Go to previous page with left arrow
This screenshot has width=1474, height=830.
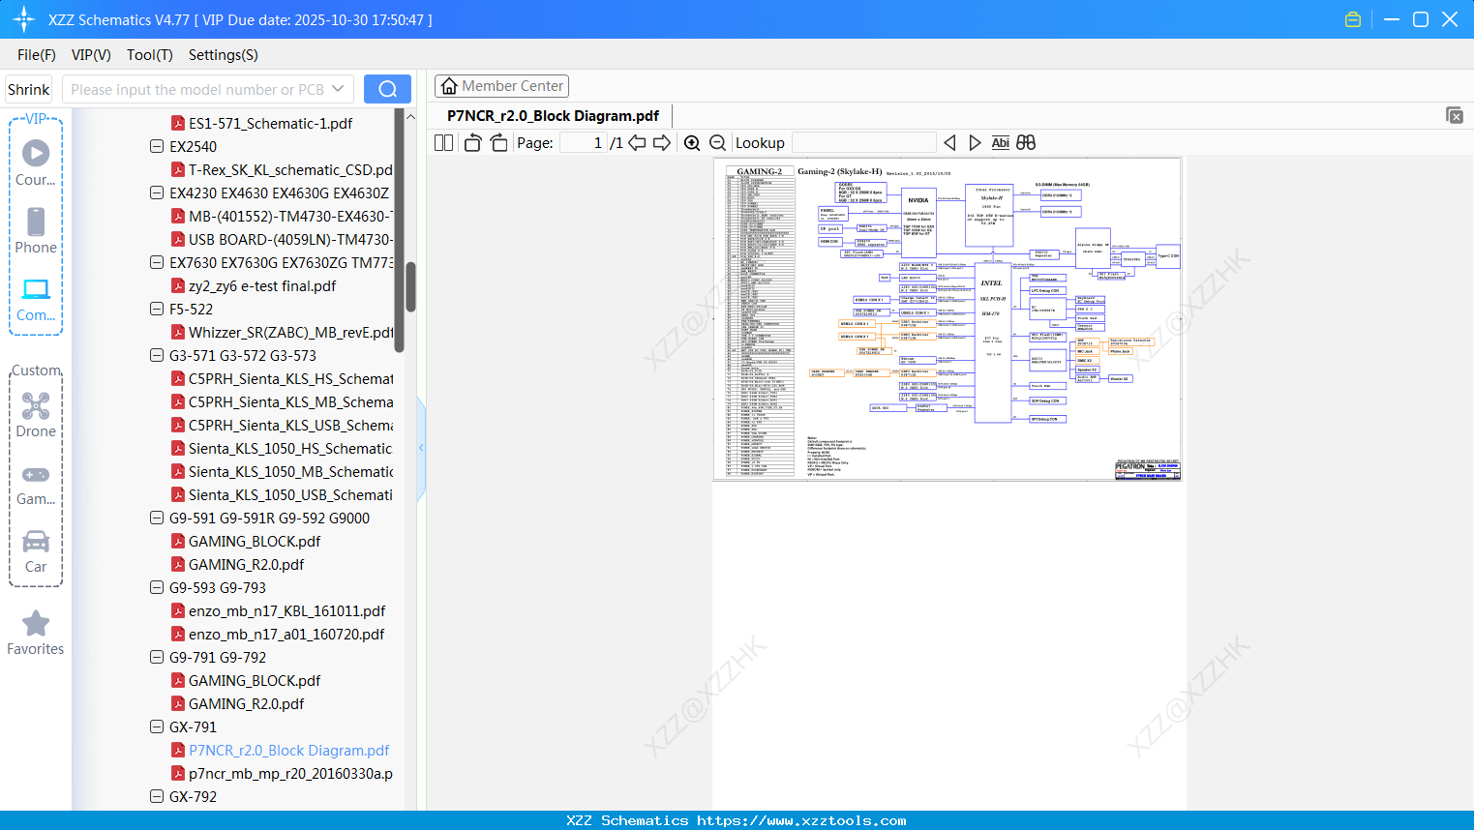click(x=637, y=142)
